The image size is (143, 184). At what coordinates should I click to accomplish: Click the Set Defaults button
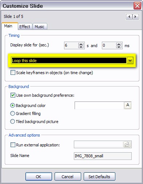click(x=99, y=177)
